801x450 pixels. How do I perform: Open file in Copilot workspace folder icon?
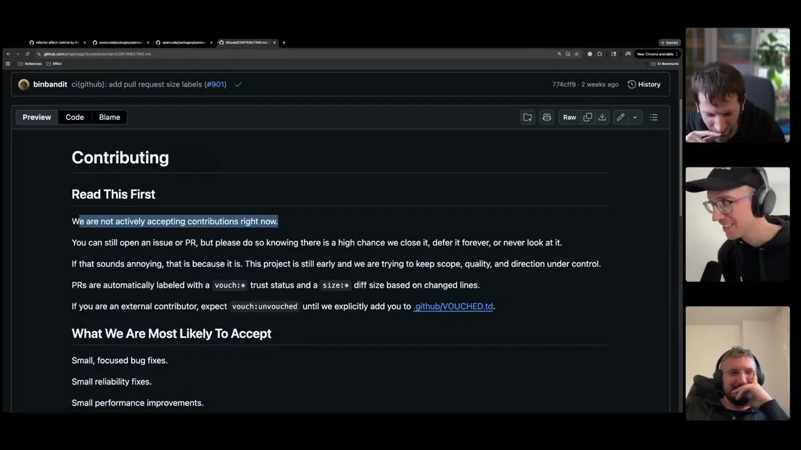pos(528,117)
